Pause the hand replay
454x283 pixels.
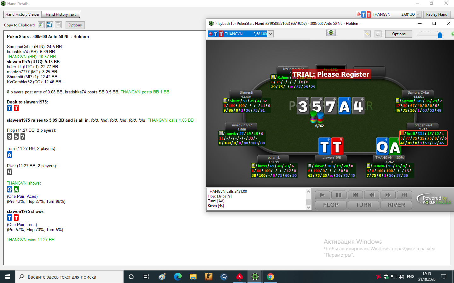[x=339, y=195]
